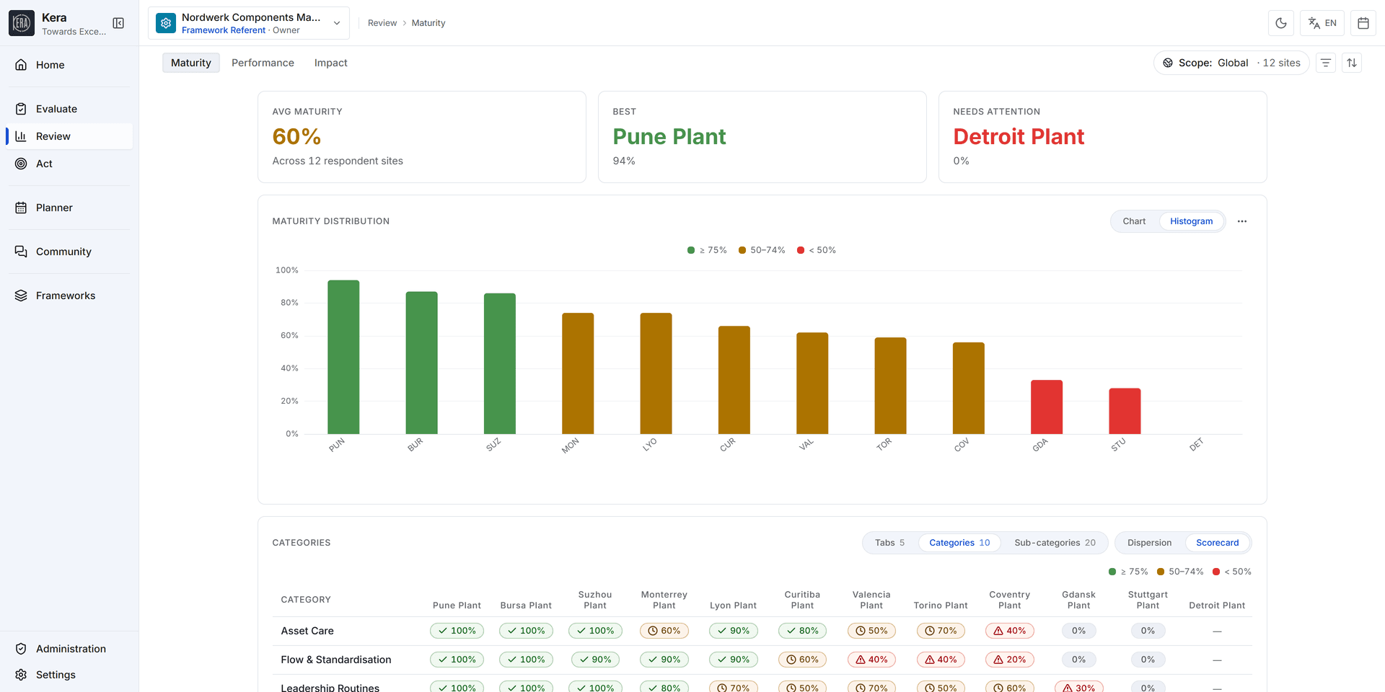The image size is (1385, 692).
Task: Open the distribution chart more options menu
Action: pos(1242,221)
